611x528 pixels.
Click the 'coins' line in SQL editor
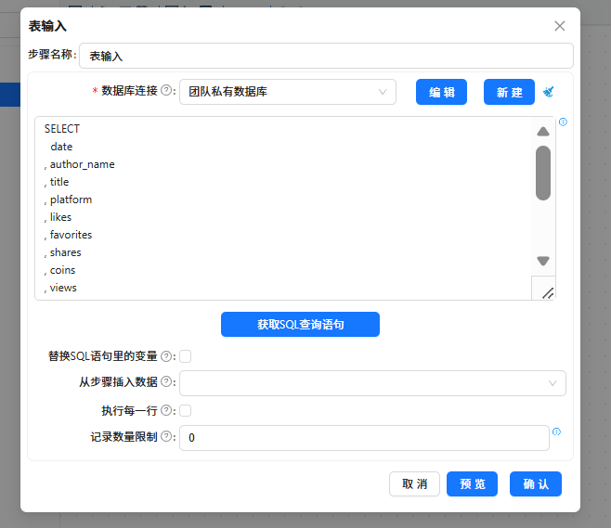pyautogui.click(x=60, y=270)
